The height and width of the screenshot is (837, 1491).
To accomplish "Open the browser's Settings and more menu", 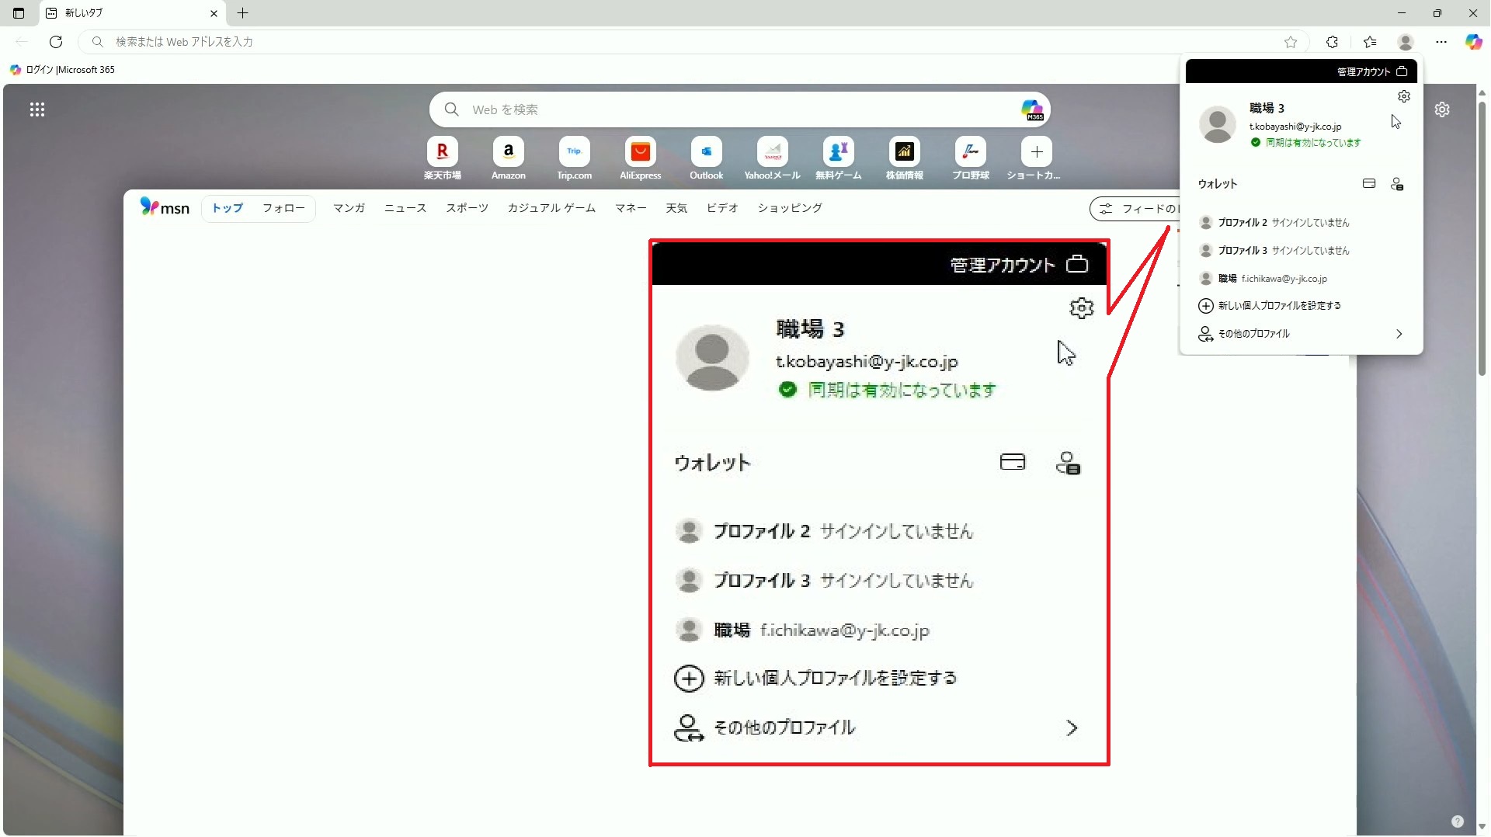I will point(1441,42).
